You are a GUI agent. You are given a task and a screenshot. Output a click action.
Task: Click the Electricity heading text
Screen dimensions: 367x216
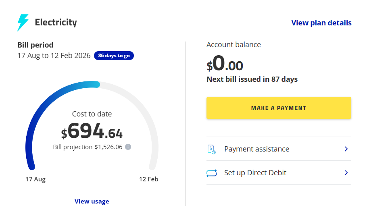(x=56, y=23)
